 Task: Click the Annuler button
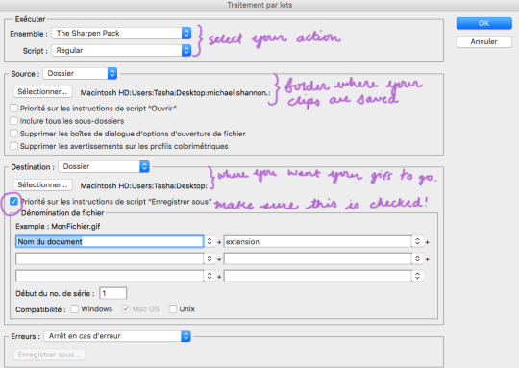[x=483, y=41]
